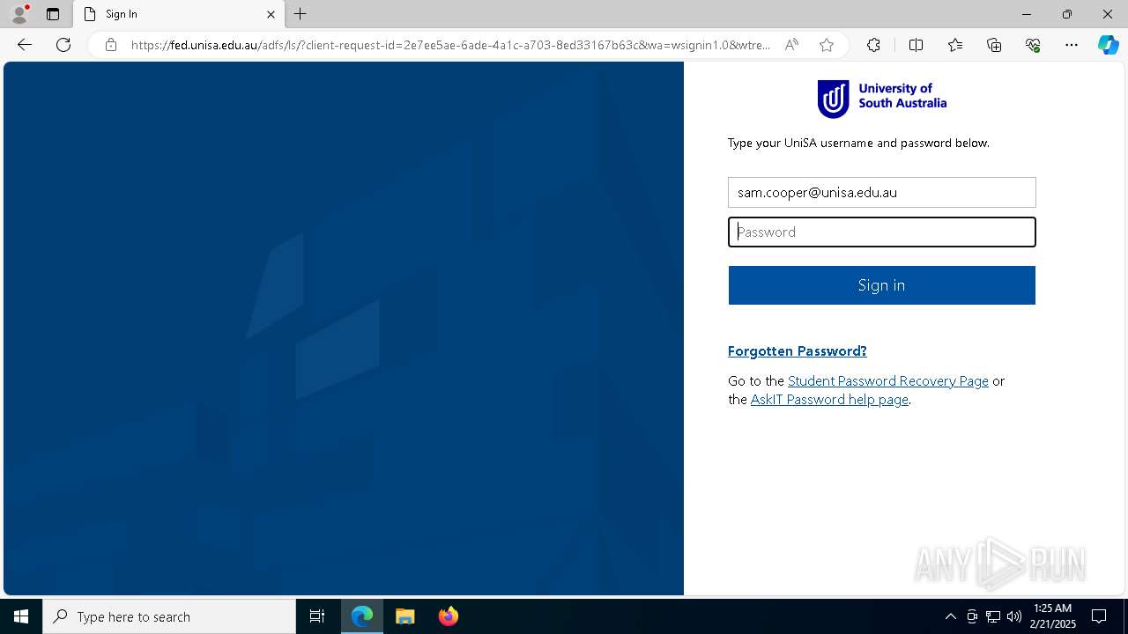Open tab actions menu icon
Screen dimensions: 1128x634
pyautogui.click(x=53, y=14)
